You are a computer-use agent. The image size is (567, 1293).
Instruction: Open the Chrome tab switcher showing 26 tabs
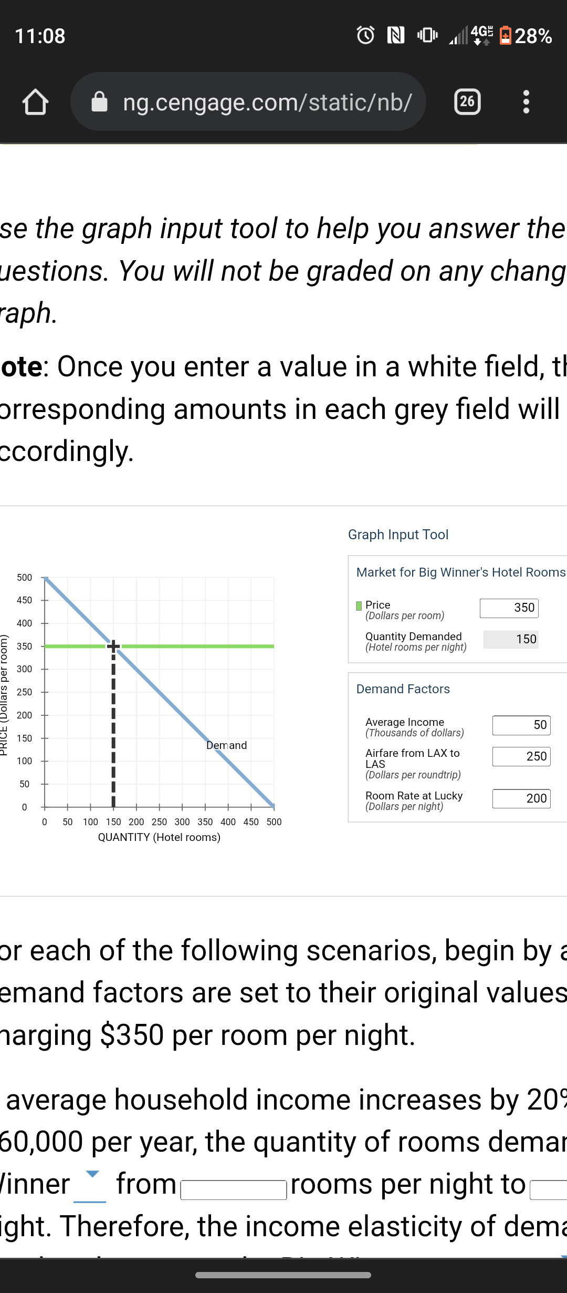click(467, 101)
